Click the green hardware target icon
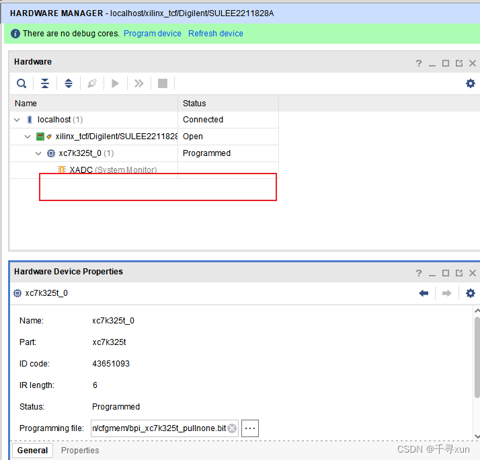 pos(40,137)
